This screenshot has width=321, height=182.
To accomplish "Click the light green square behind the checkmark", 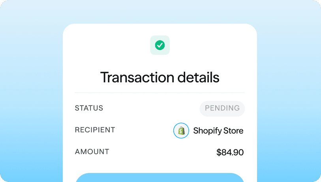I will (x=153, y=39).
